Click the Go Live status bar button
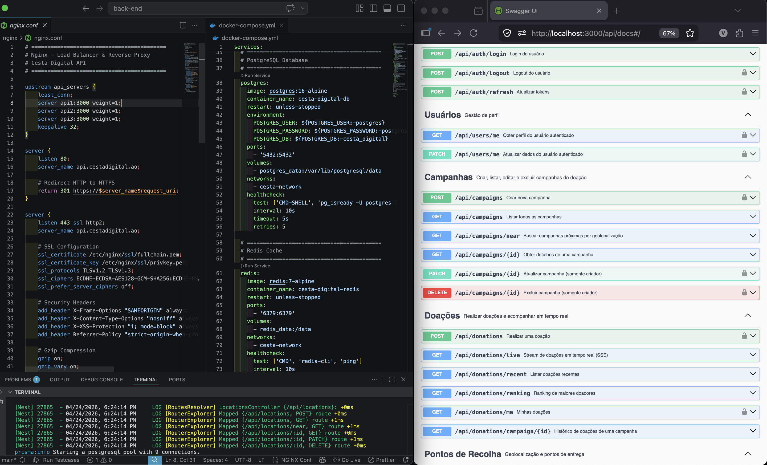This screenshot has height=465, width=767. pyautogui.click(x=347, y=460)
